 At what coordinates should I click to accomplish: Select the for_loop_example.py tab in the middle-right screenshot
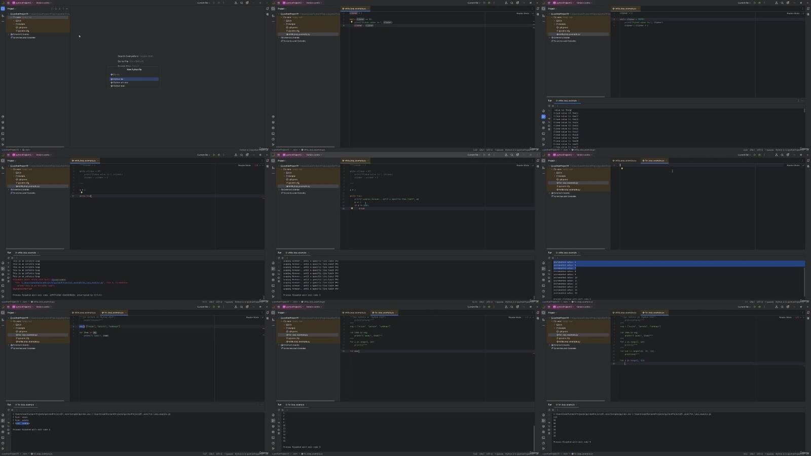654,161
